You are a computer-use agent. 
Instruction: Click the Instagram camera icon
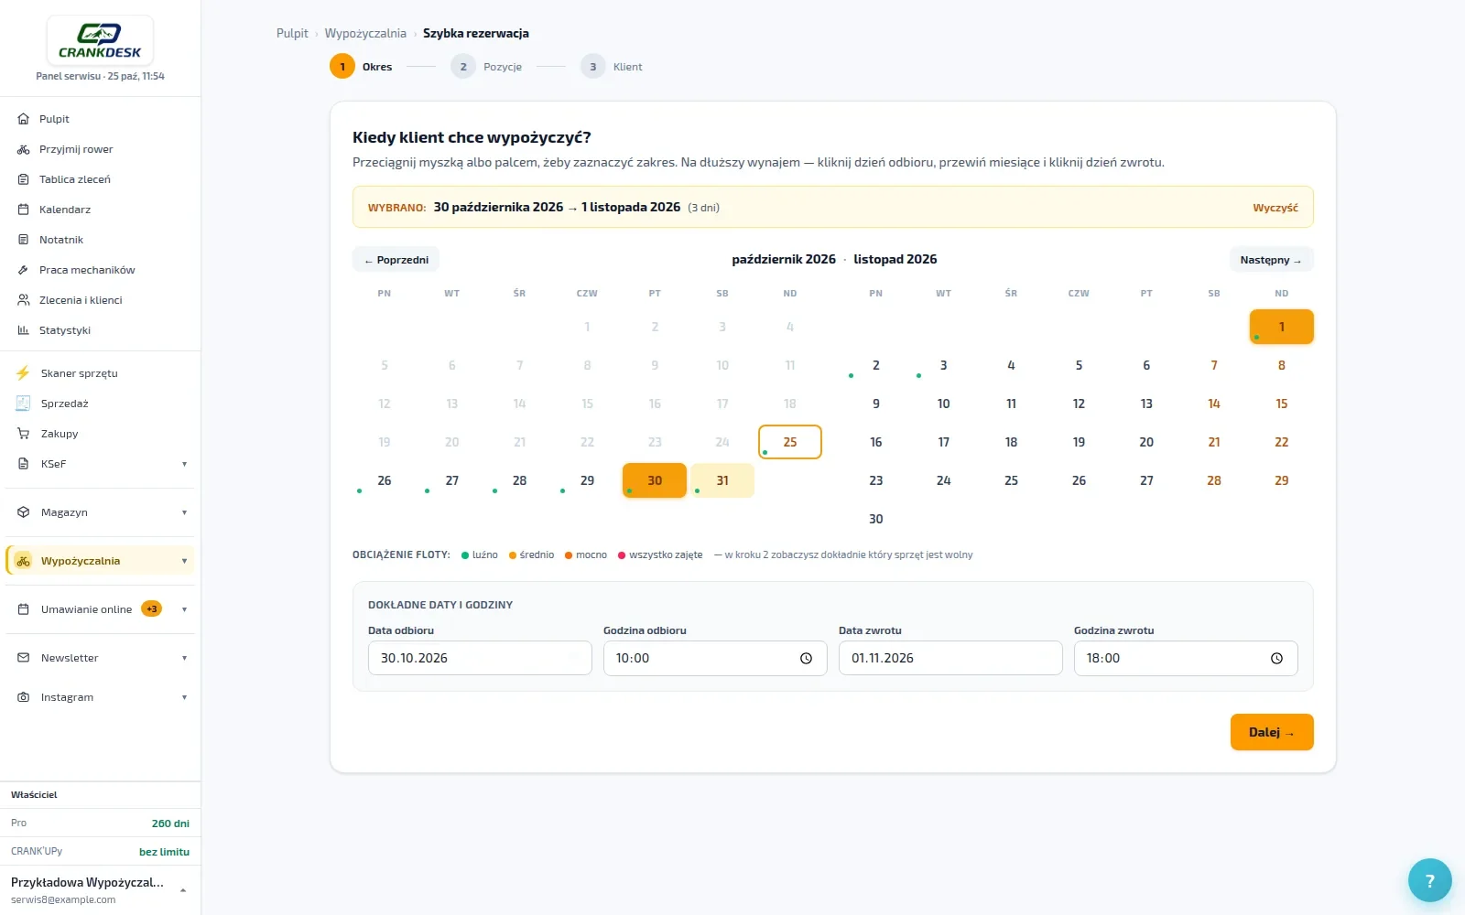pos(24,697)
